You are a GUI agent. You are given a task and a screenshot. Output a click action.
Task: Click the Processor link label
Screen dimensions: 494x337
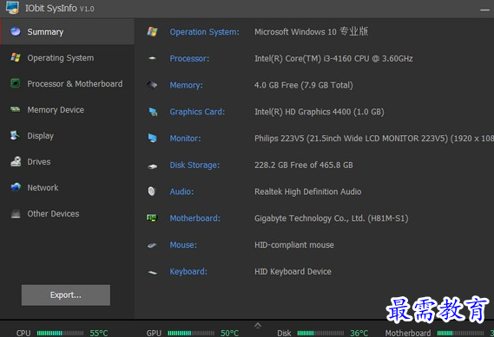pyautogui.click(x=189, y=58)
